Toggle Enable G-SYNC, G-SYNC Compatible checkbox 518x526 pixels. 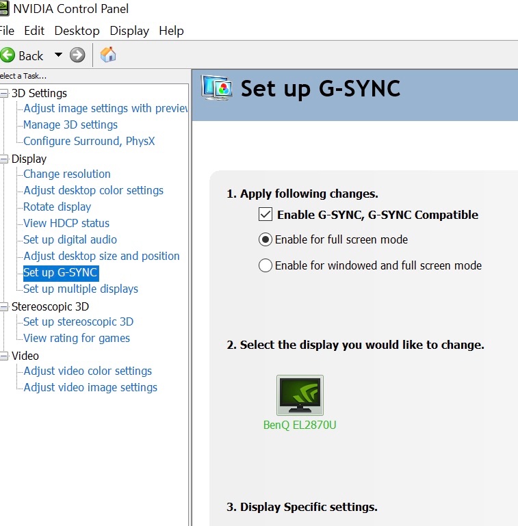pos(266,214)
